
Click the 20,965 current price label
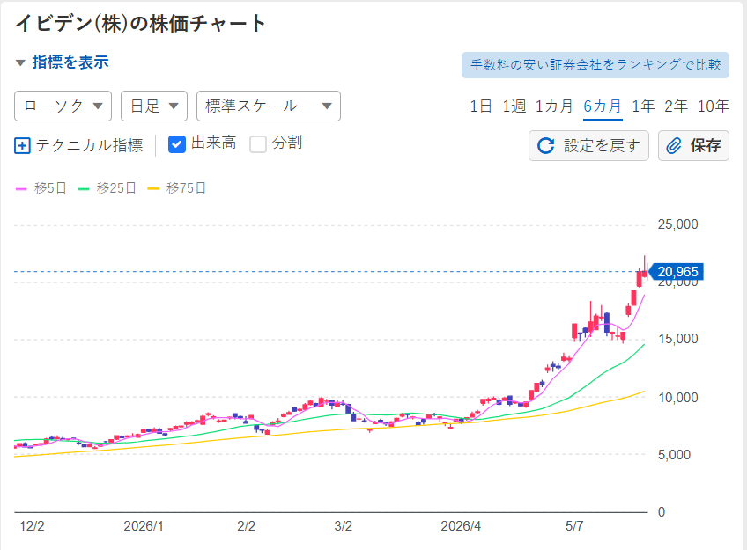(677, 272)
